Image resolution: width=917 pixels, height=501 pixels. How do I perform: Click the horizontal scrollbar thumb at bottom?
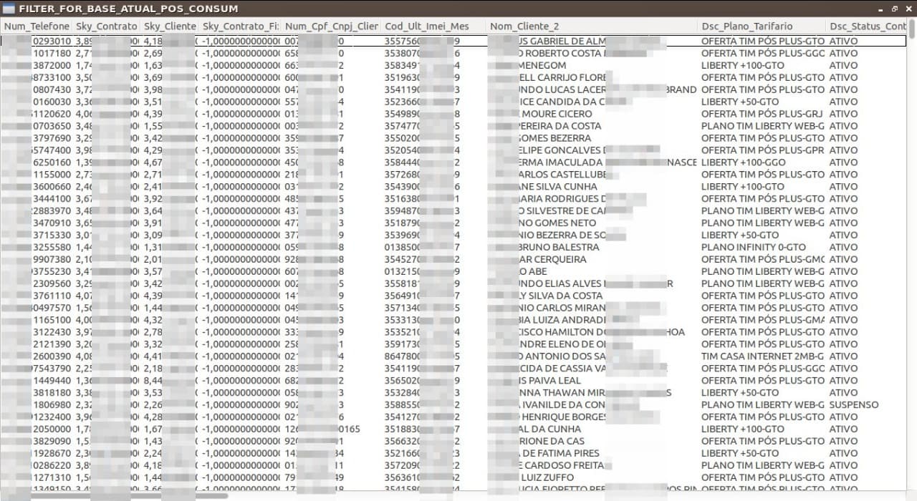(115, 495)
